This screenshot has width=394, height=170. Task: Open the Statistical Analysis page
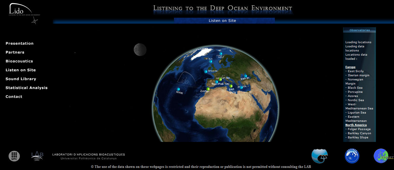(26, 88)
